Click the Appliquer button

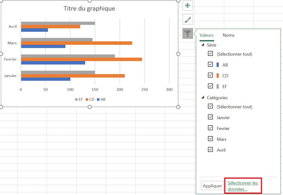pyautogui.click(x=212, y=186)
